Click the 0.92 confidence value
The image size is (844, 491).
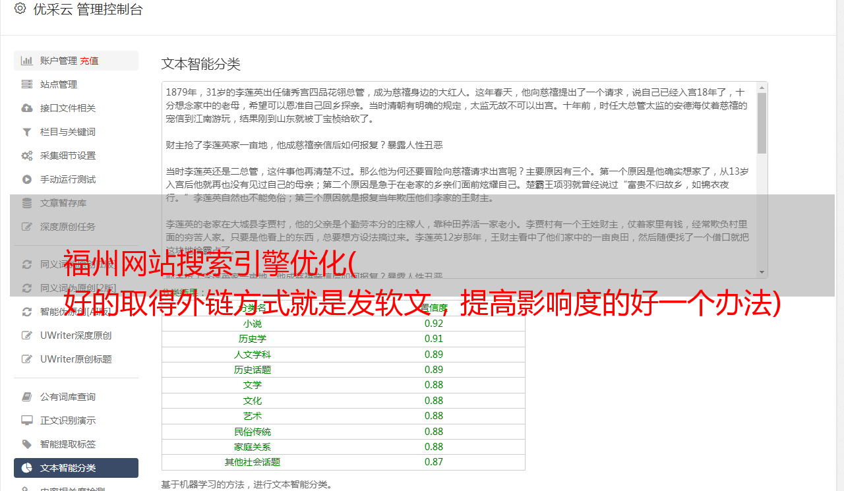[434, 324]
